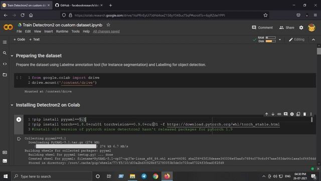The width and height of the screenshot is (321, 181).
Task: Collapse the Preparing the dataset section
Action: click(12, 56)
